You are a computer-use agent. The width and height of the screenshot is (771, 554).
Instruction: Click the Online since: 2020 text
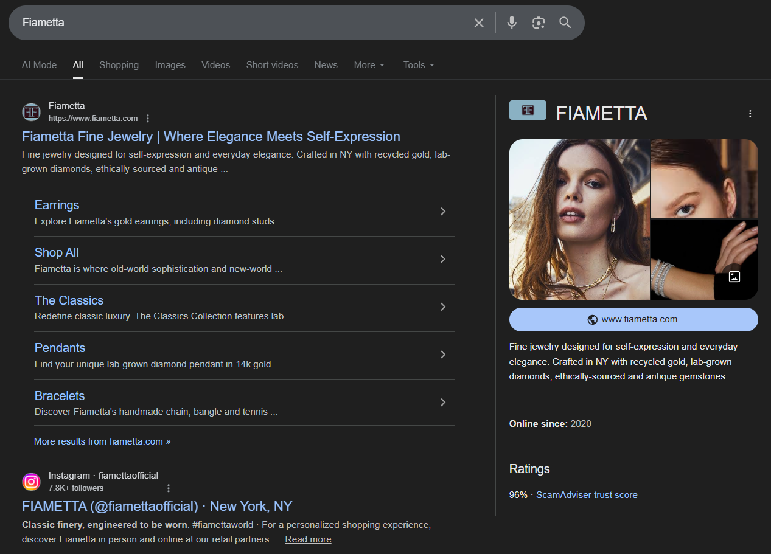[550, 424]
